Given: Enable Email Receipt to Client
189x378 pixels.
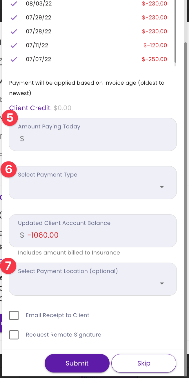Looking at the screenshot, I should point(14,315).
